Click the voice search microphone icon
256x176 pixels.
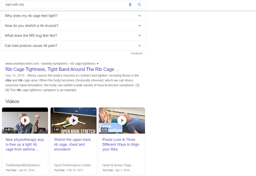pos(130,5)
